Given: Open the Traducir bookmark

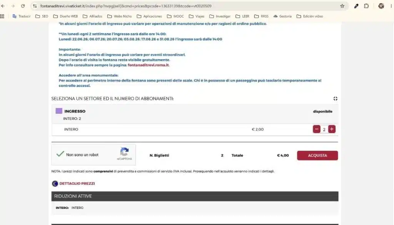Looking at the screenshot, I should click(x=22, y=16).
